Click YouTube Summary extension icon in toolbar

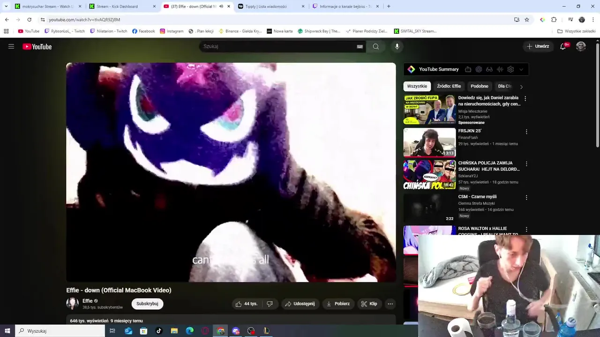(x=542, y=20)
